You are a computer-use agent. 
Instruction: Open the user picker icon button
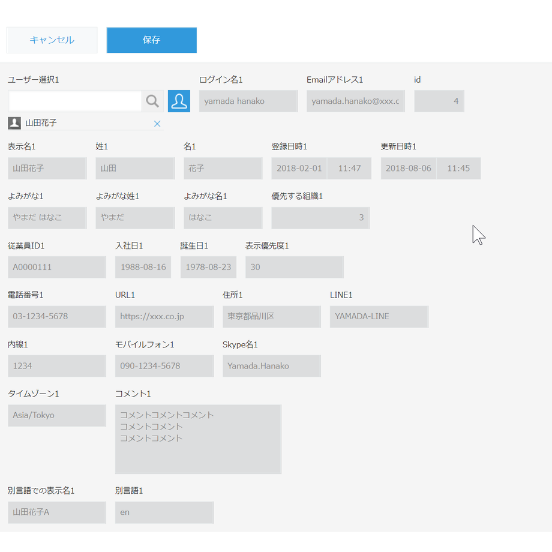pos(179,101)
